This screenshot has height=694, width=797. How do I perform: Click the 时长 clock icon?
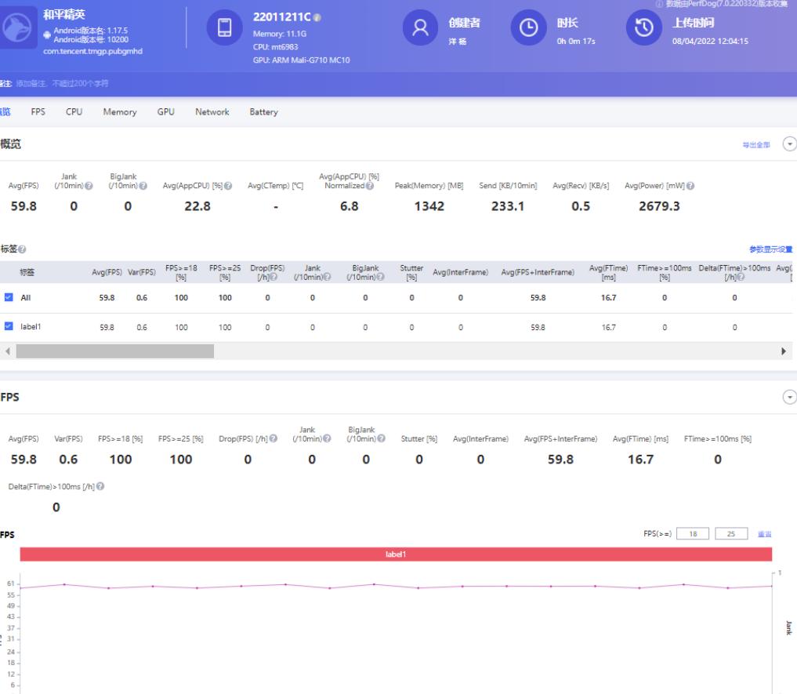(529, 28)
